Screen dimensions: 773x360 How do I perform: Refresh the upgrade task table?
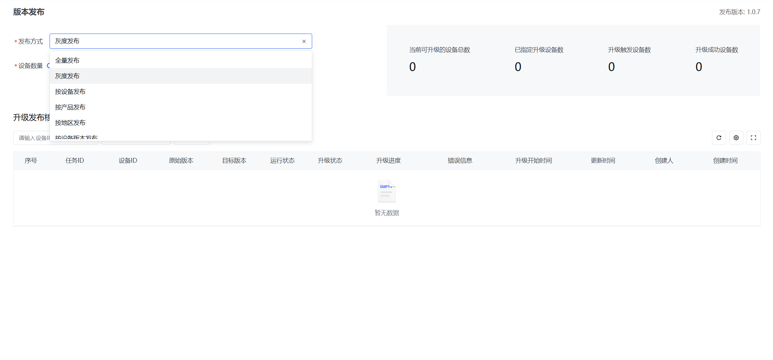coord(719,138)
